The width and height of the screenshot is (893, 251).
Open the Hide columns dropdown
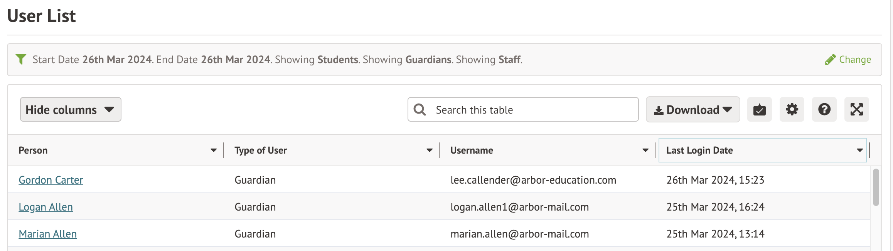click(71, 110)
